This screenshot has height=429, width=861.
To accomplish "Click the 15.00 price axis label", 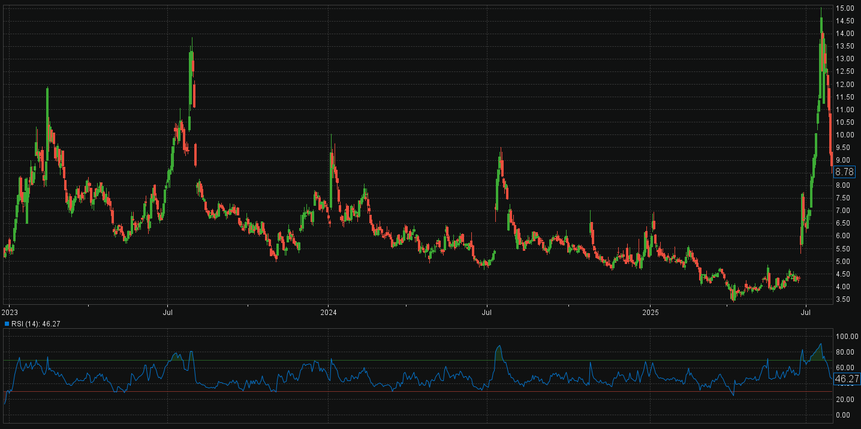I will point(845,8).
